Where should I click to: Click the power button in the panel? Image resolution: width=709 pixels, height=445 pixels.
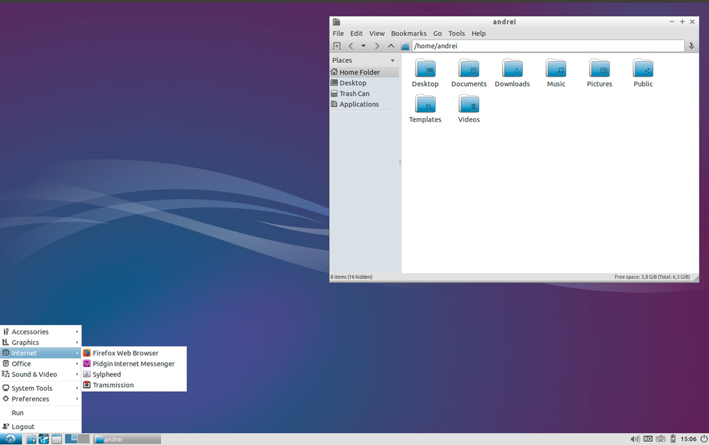tap(703, 439)
